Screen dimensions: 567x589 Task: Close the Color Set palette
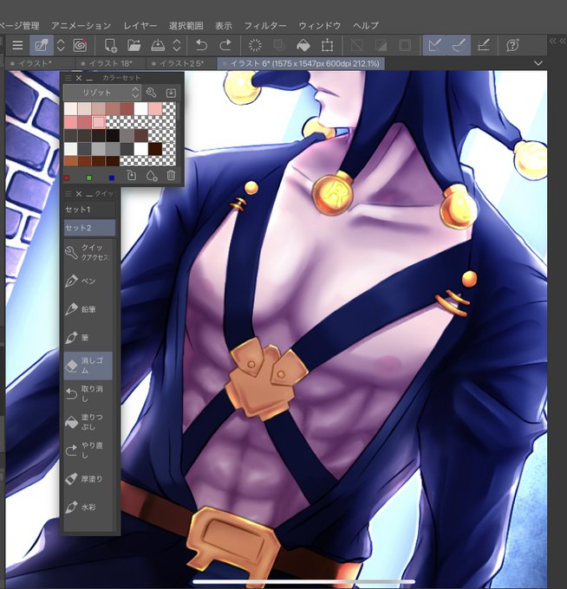79,78
